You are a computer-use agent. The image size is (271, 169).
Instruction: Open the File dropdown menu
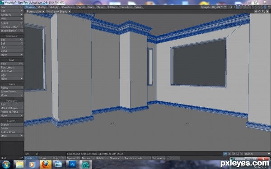pyautogui.click(x=12, y=7)
